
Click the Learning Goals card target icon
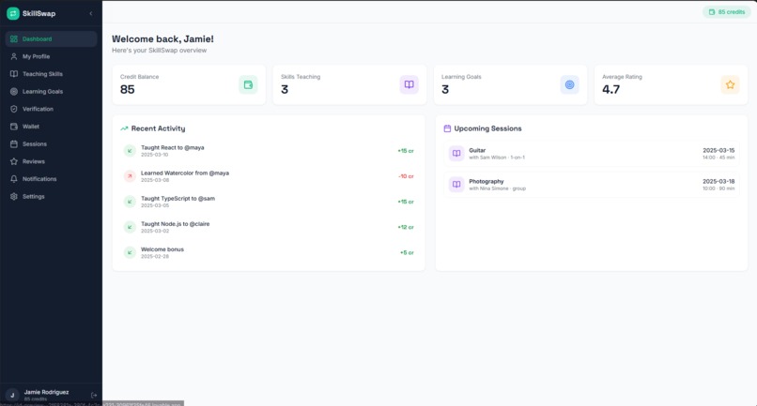coord(570,85)
